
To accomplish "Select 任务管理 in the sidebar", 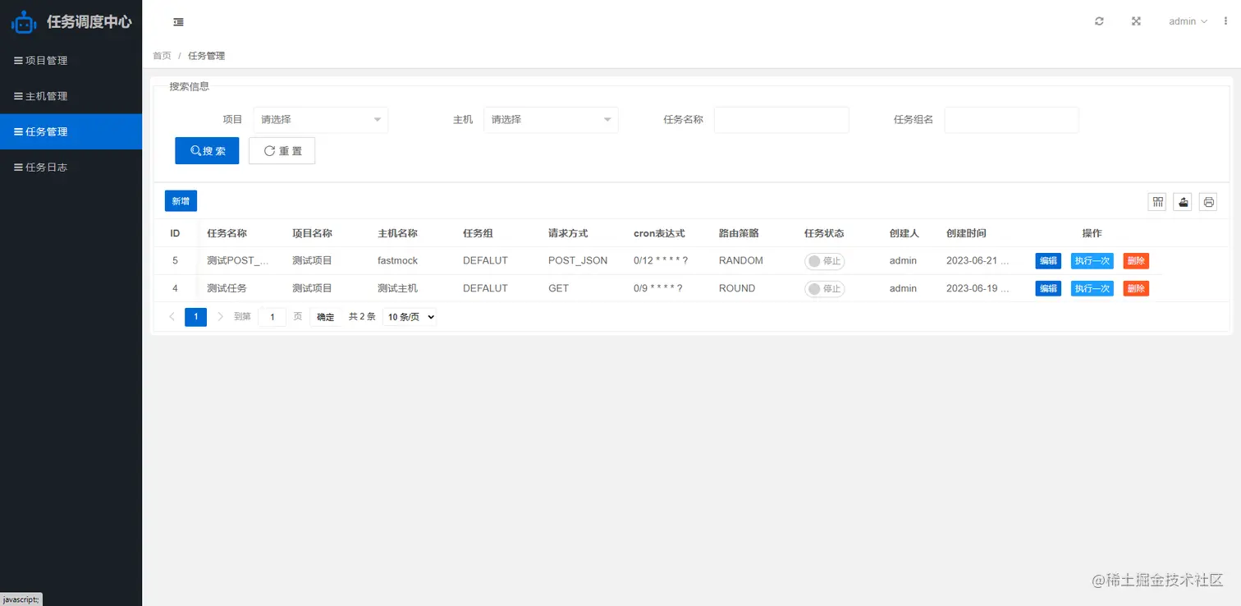I will (x=71, y=131).
